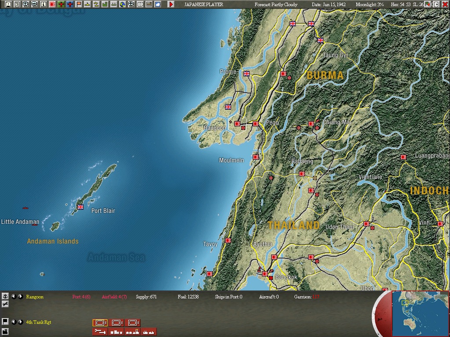Click the 'C' icon in top right
The height and width of the screenshot is (337, 450).
[436, 4]
